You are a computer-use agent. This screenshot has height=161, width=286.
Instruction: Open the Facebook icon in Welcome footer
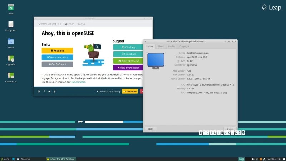[44, 91]
